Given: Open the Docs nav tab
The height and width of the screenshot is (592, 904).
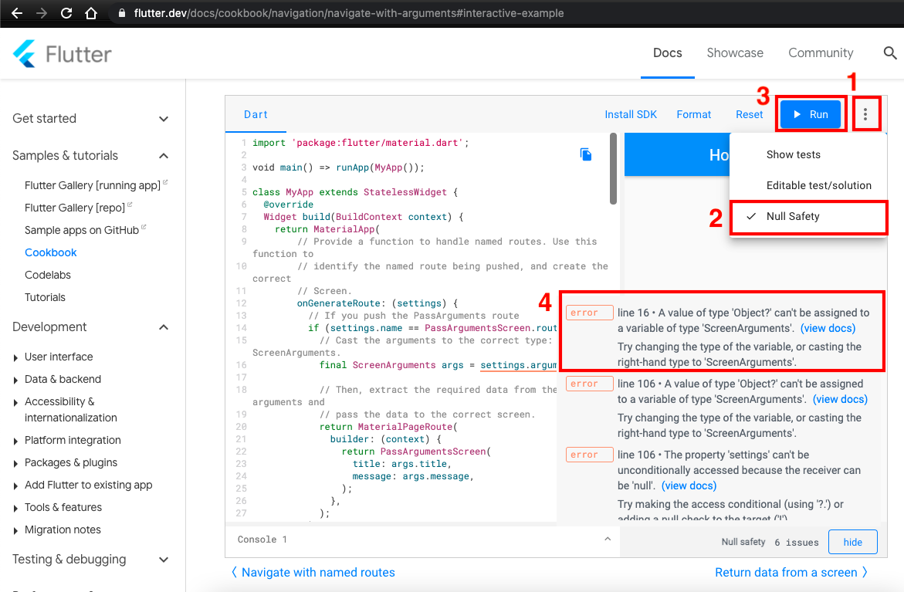Looking at the screenshot, I should point(667,53).
